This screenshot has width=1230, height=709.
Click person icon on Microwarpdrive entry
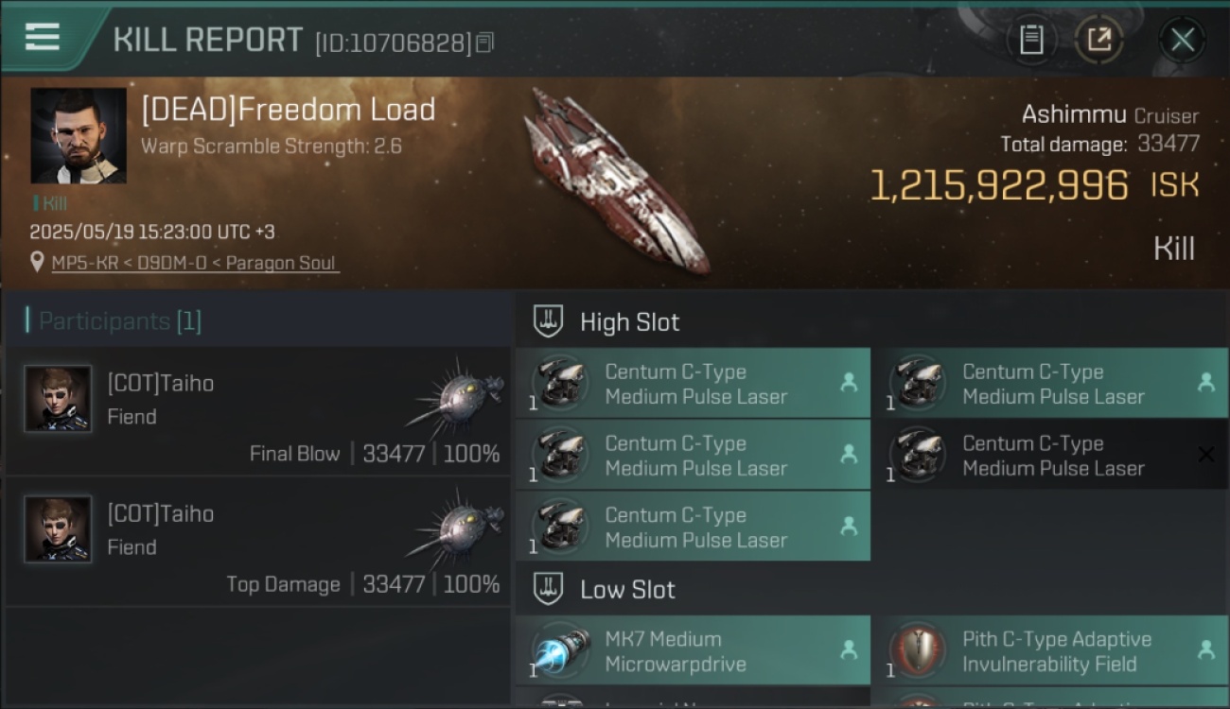[x=849, y=649]
